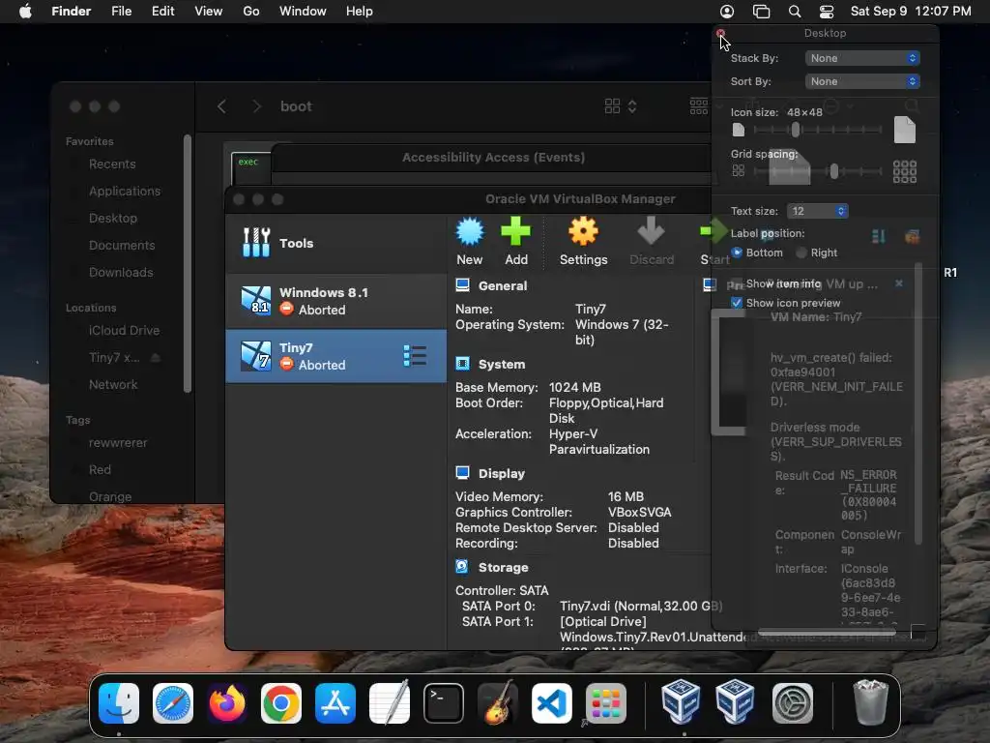Image resolution: width=990 pixels, height=743 pixels.
Task: Launch Safari from the Dock
Action: point(173,703)
